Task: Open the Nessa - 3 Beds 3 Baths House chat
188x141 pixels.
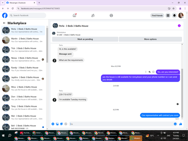Action: [23, 59]
